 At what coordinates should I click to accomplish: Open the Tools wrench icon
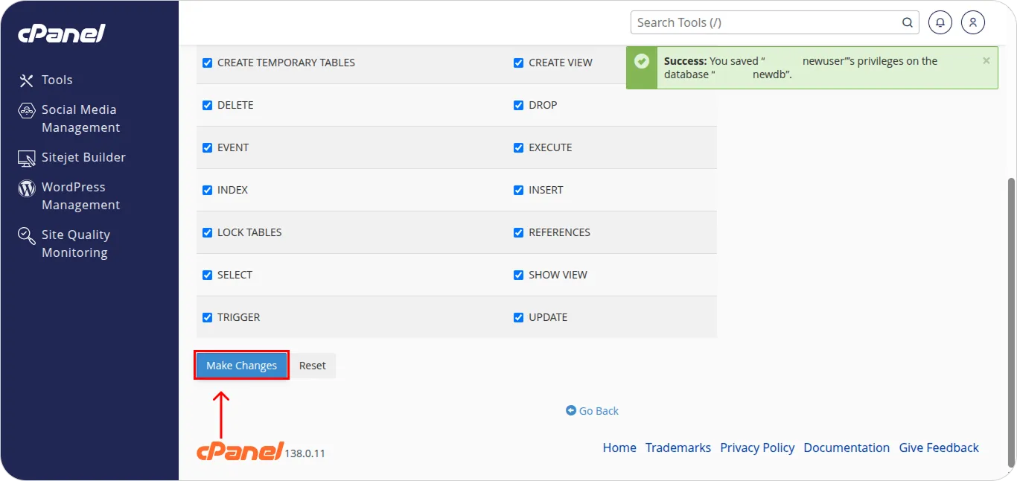click(x=27, y=80)
